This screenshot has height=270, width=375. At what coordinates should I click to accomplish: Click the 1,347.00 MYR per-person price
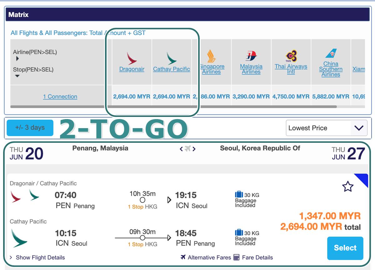330,216
